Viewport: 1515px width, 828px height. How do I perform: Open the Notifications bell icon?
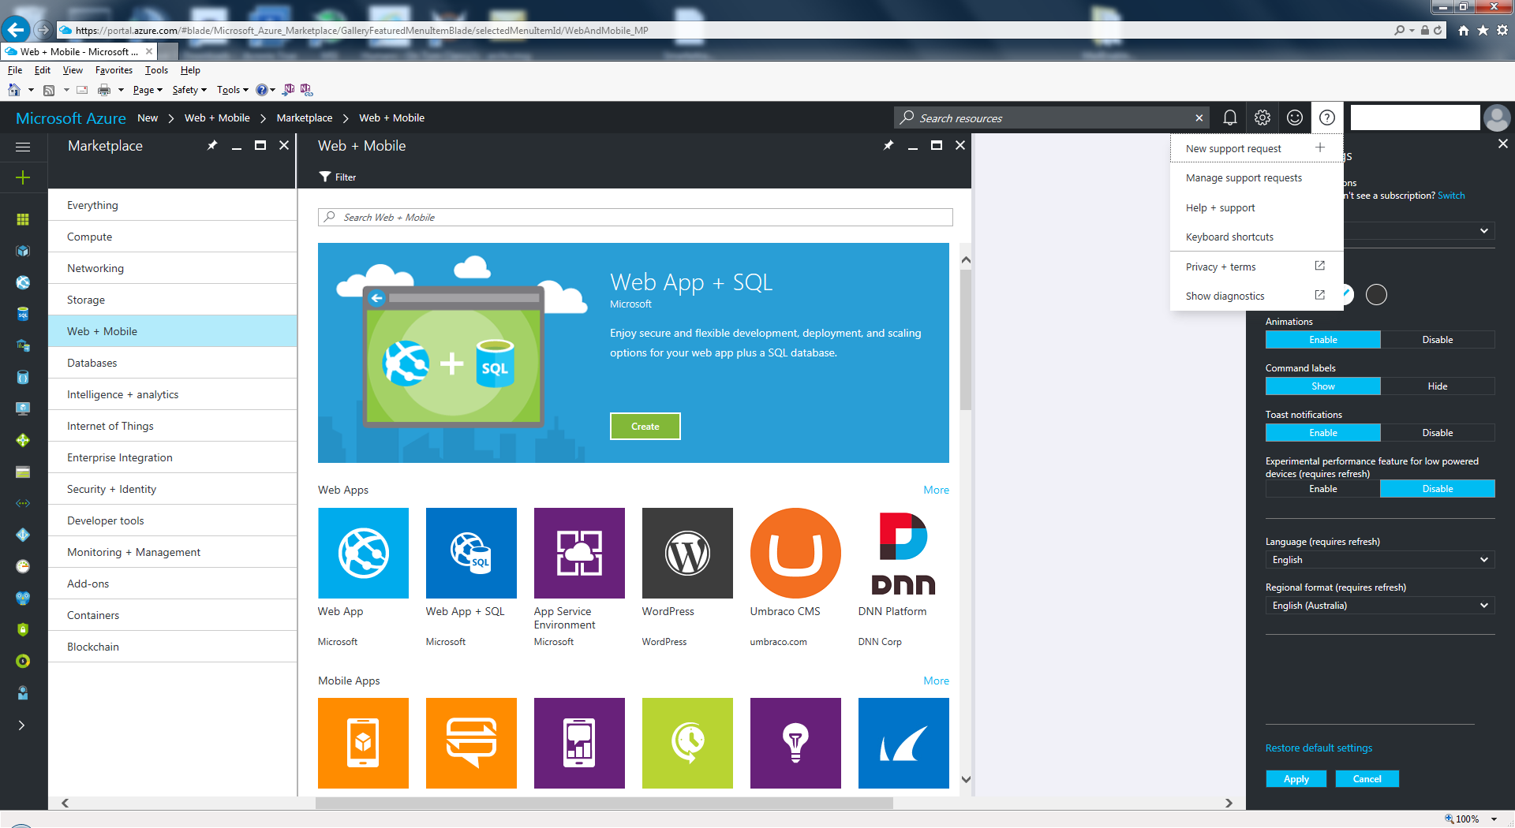pos(1229,117)
